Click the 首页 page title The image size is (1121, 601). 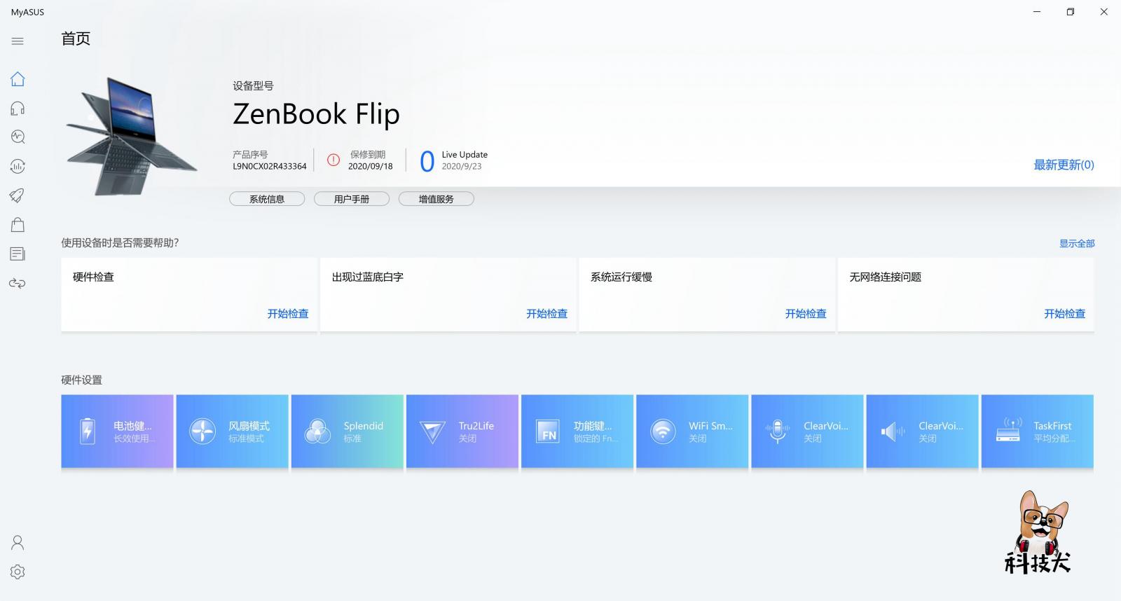click(76, 39)
